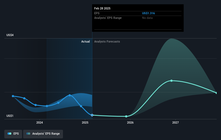This screenshot has width=221, height=140.
Task: Click the 'EPS' row label in tooltip
Action: pos(97,13)
